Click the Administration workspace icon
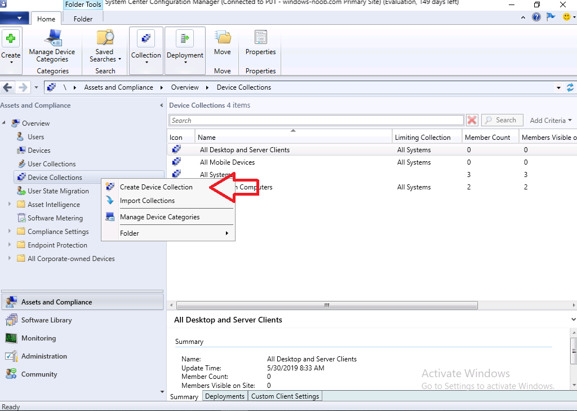 (11, 356)
